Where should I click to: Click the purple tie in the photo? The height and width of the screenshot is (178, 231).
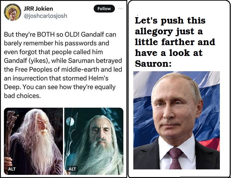tap(176, 158)
